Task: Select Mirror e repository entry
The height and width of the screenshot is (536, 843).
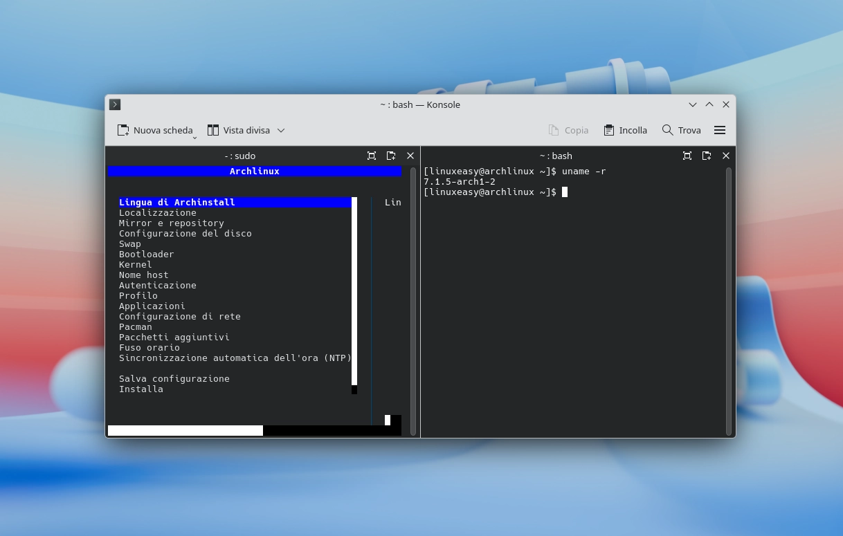Action: point(172,223)
